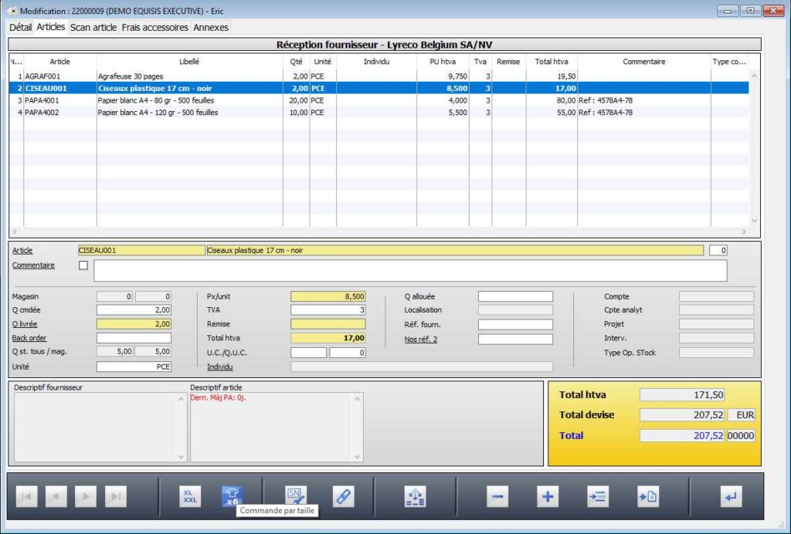Click into the Q cmdée field
Screen dimensions: 791x534
click(x=134, y=309)
